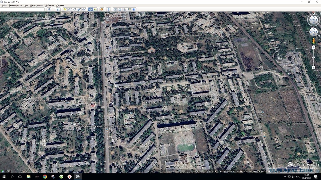Select the Add Polygon tool
This screenshot has height=180, width=321.
click(x=70, y=10)
